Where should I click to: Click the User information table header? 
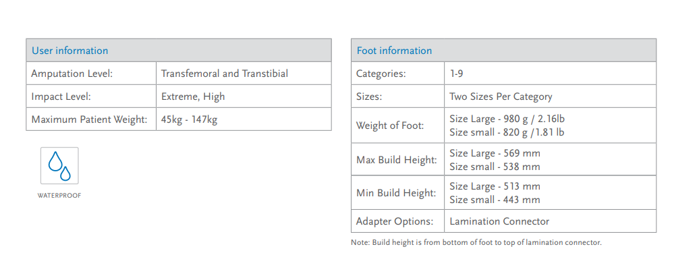pyautogui.click(x=179, y=51)
